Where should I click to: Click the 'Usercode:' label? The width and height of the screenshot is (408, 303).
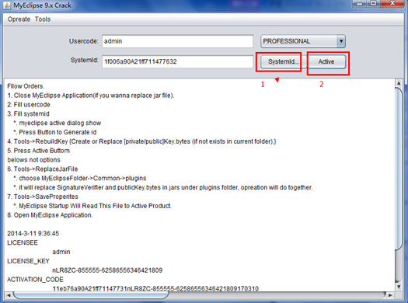pos(83,41)
